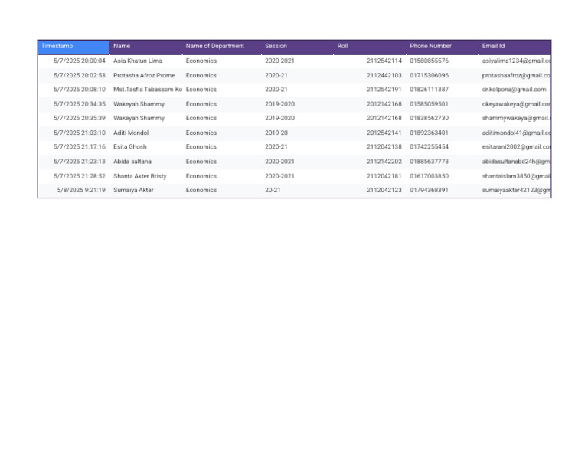Viewport: 588px width, 455px height.
Task: Click the sumaiyaakter42123 email cell
Action: [516, 190]
